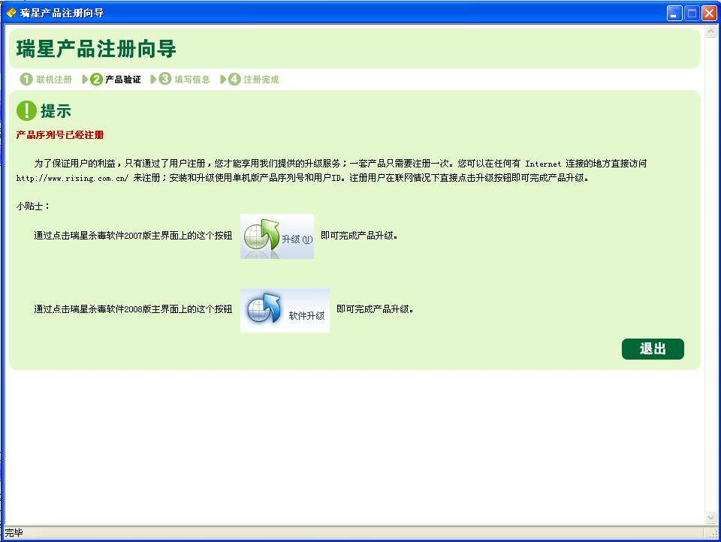
Task: Click the red text 产品序列号已经注册
Action: click(60, 134)
